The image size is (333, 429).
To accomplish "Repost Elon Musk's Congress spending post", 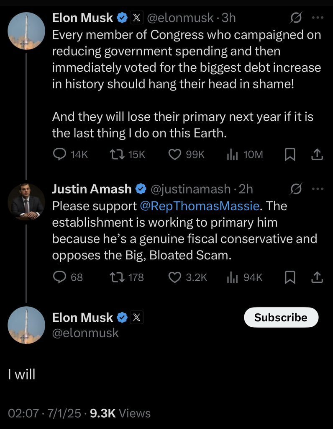I will tap(114, 155).
